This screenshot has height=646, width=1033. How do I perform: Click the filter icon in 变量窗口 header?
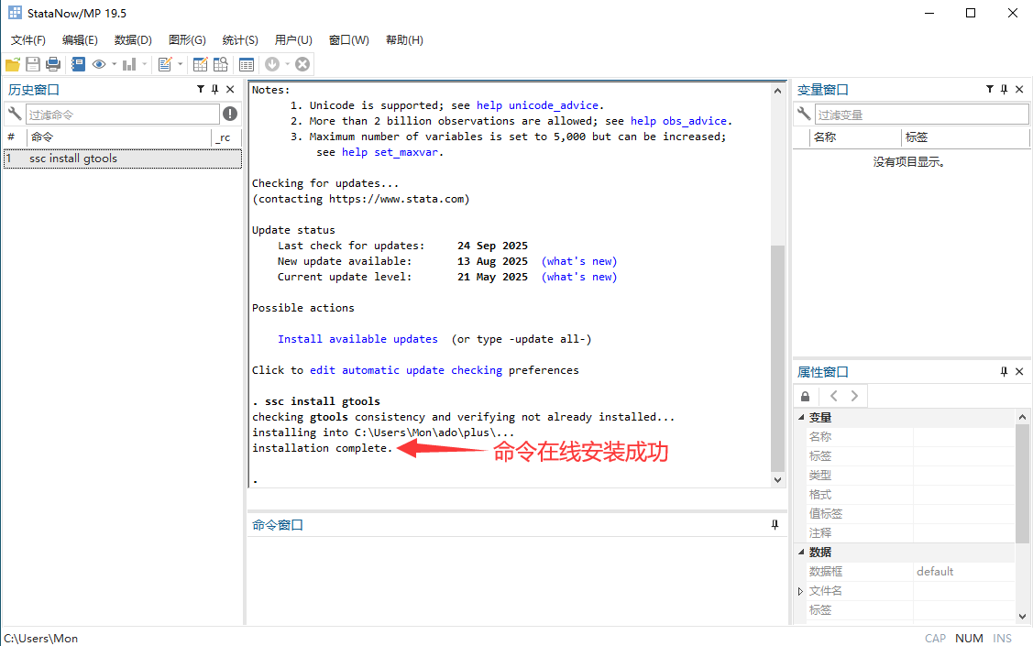tap(990, 89)
